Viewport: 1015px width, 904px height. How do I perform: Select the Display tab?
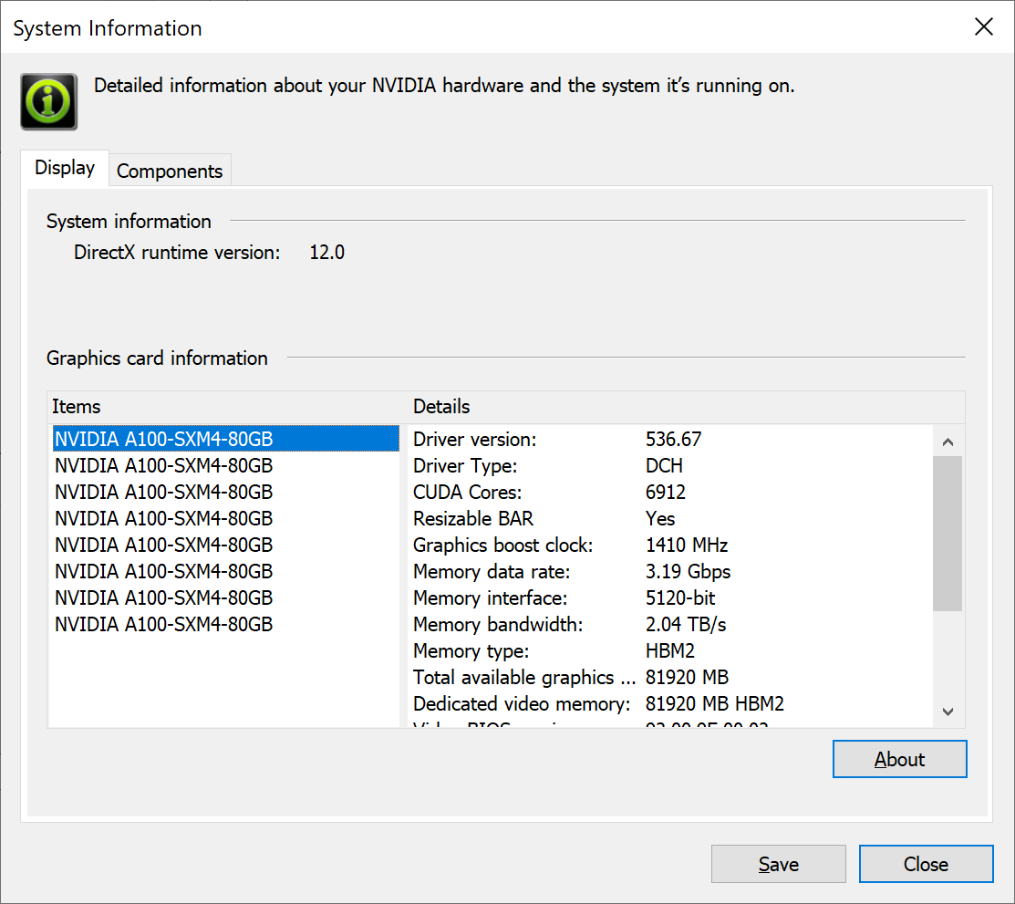pyautogui.click(x=65, y=168)
